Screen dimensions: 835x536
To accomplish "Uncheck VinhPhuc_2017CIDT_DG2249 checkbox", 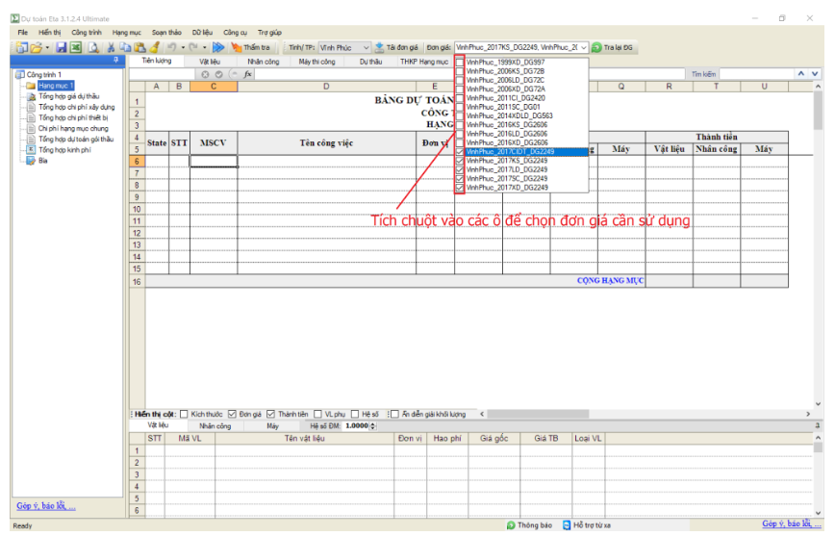I will (x=460, y=152).
